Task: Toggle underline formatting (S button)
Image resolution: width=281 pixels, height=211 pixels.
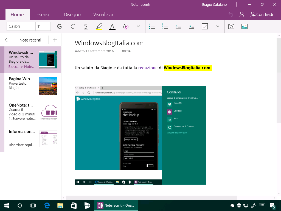Action: click(86, 26)
